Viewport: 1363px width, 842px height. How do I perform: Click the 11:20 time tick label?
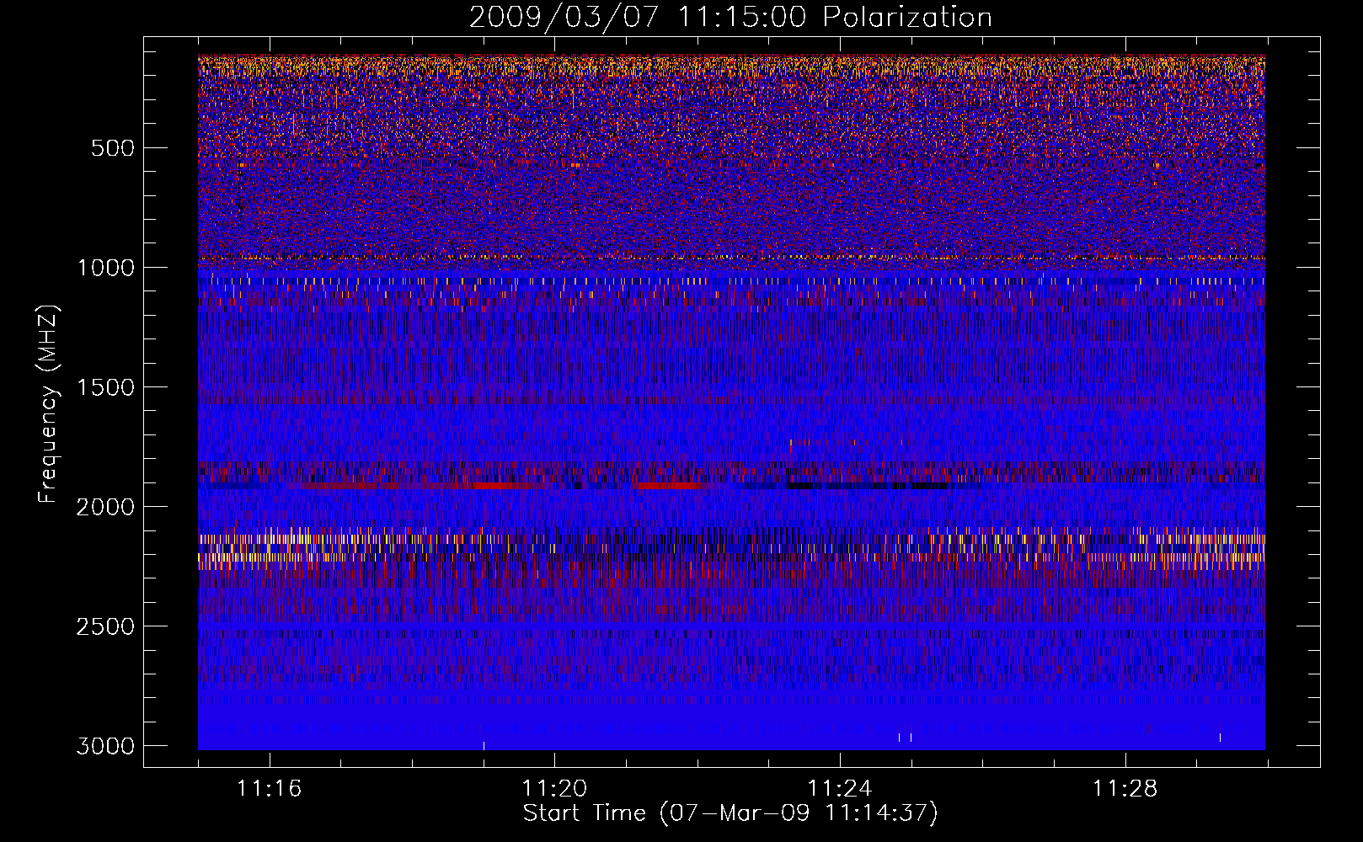554,789
